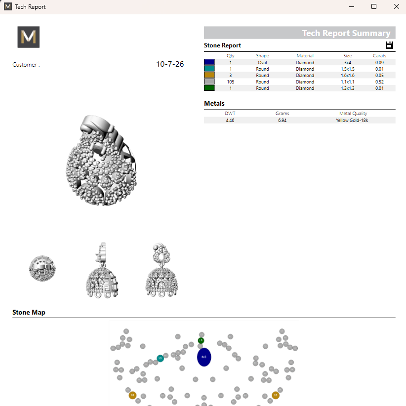Click the '3x4' size cell
The height and width of the screenshot is (406, 406).
(x=348, y=62)
